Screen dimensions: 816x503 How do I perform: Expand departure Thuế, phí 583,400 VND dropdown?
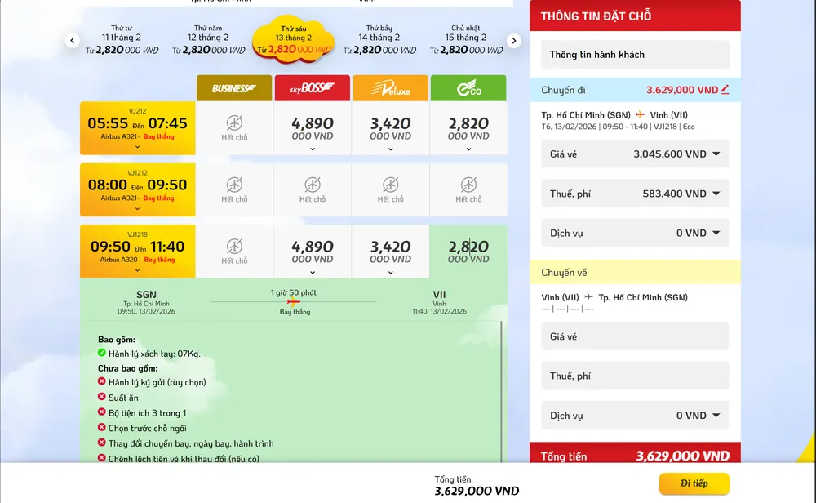[635, 194]
